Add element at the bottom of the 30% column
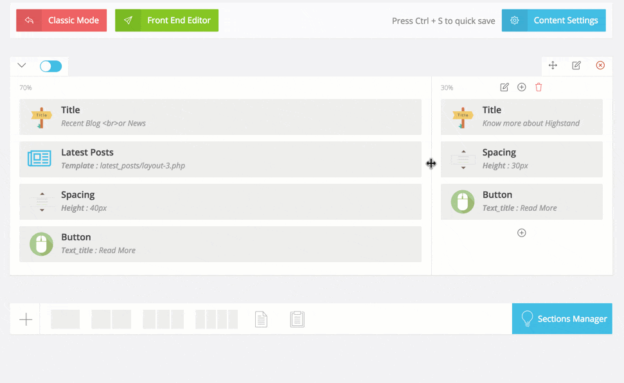 coord(522,233)
